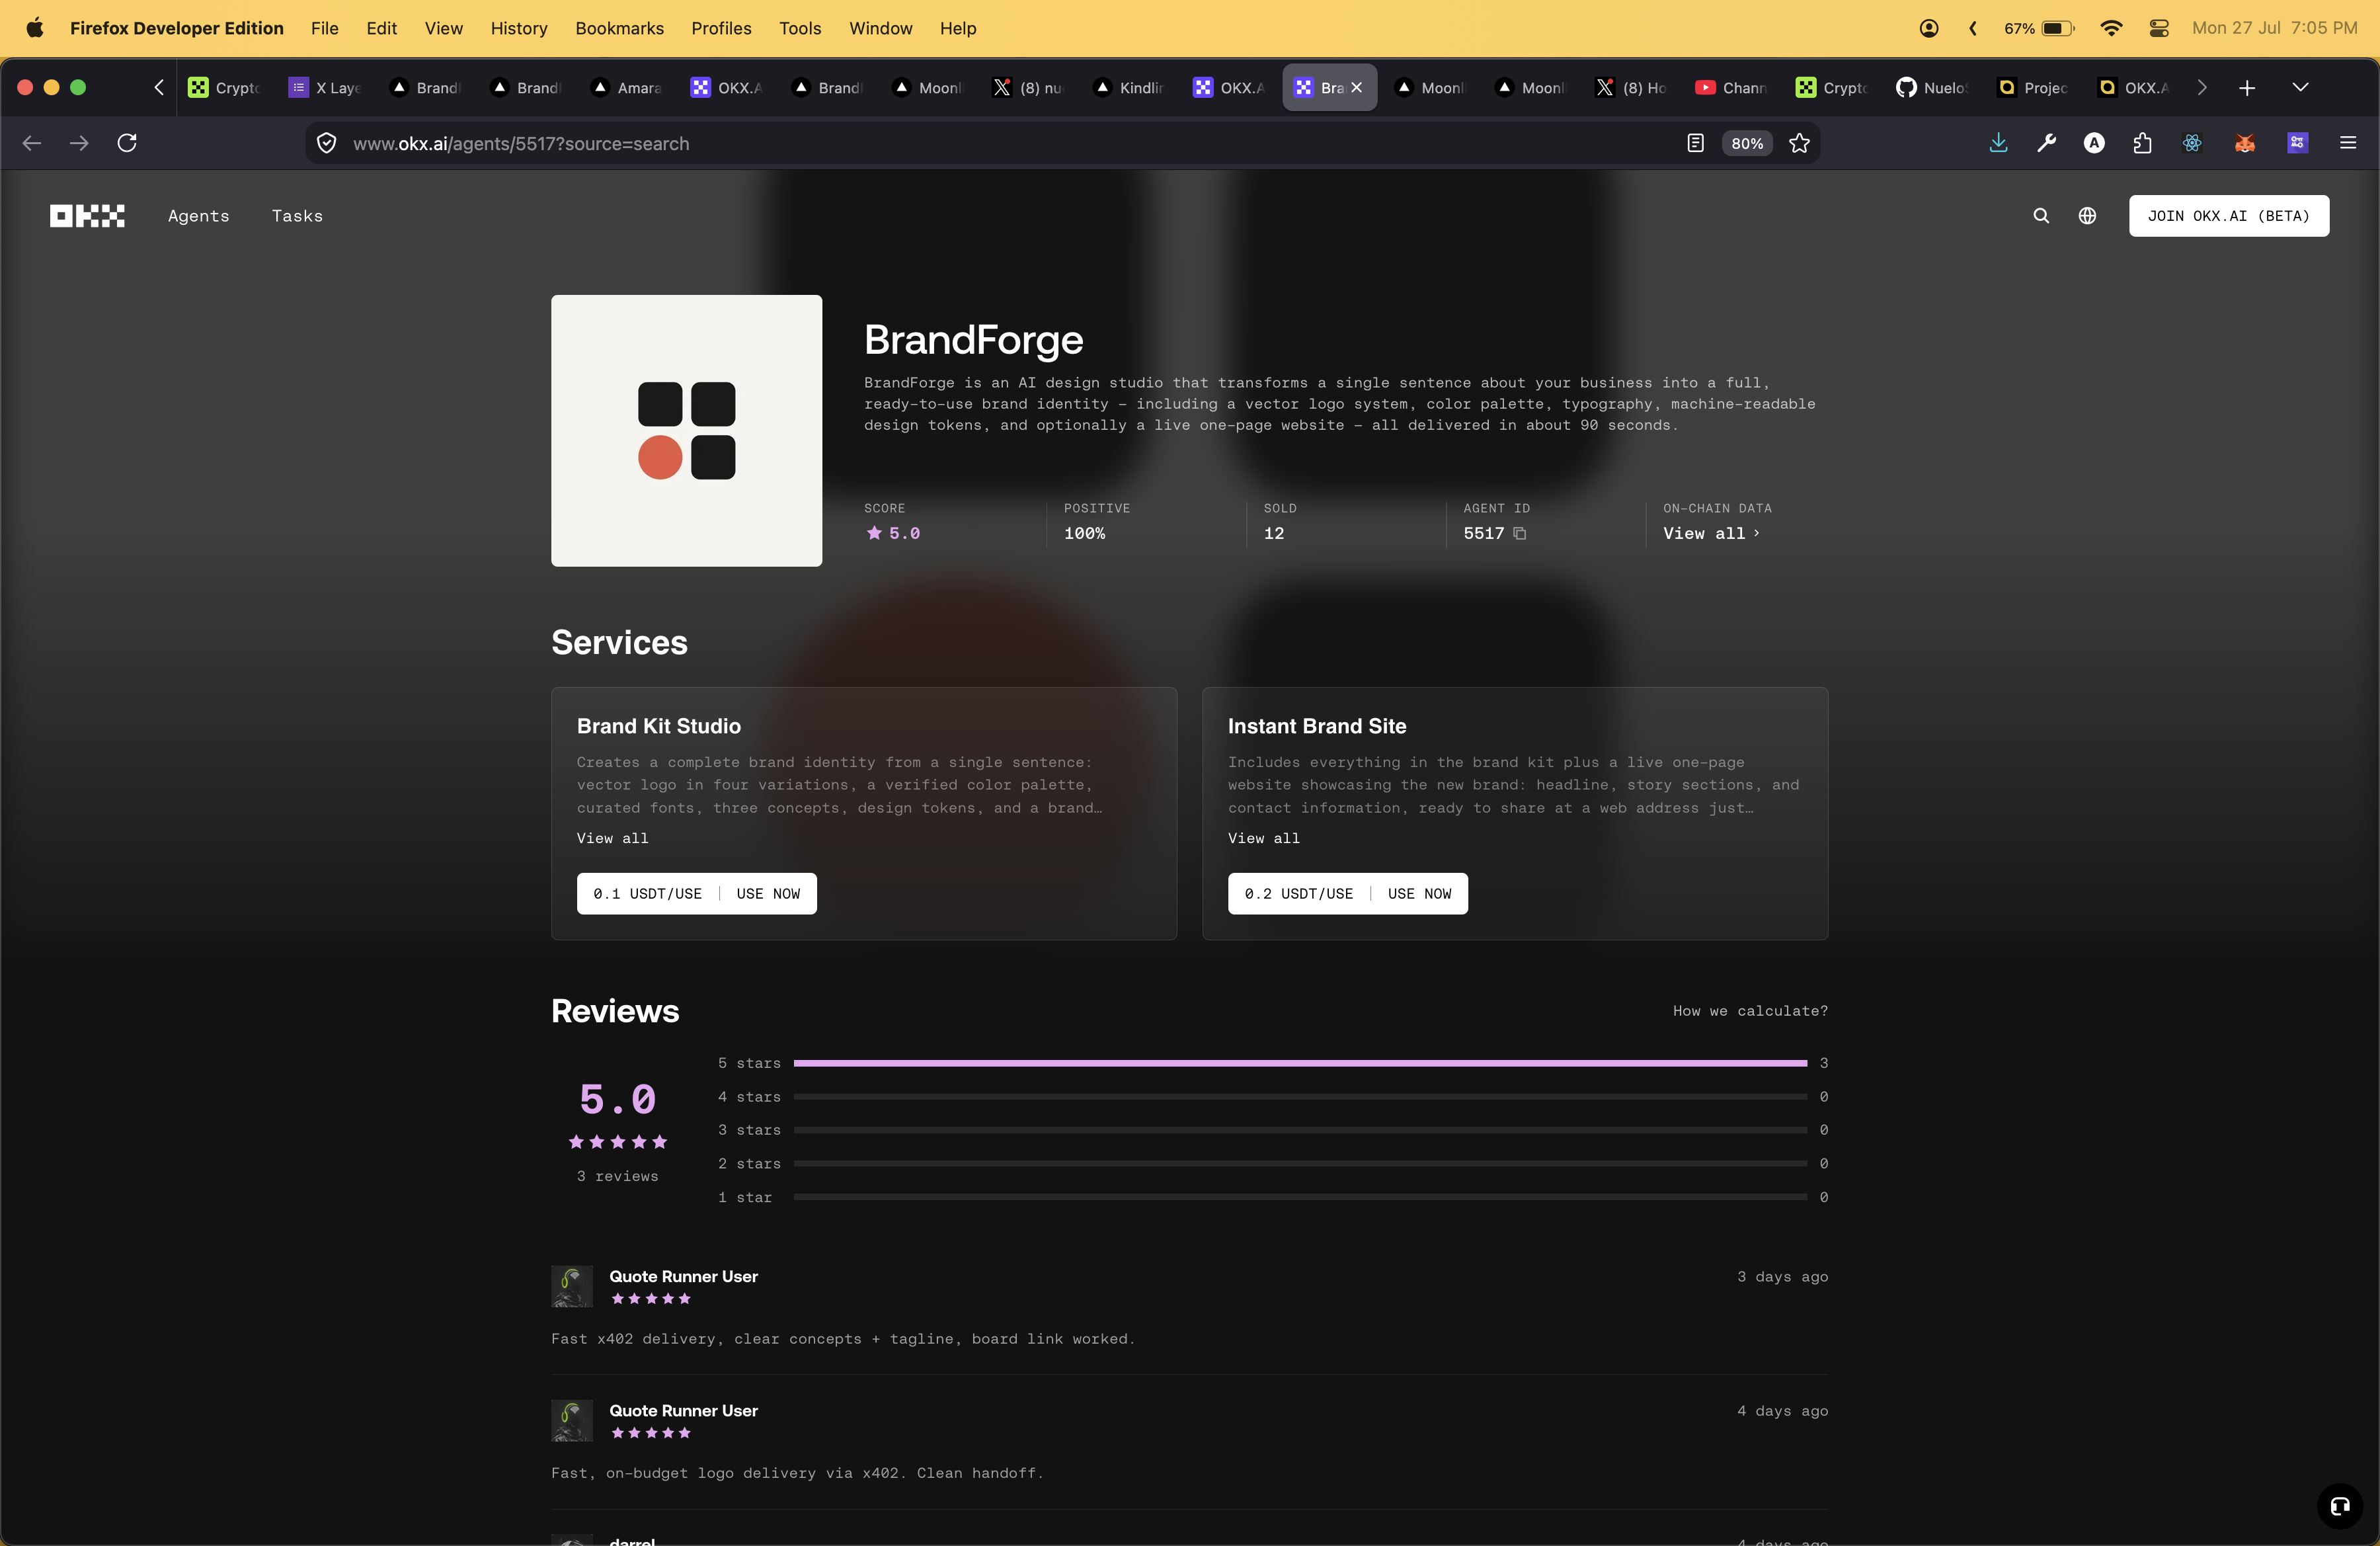
Task: Go to Tasks page
Action: 297,216
